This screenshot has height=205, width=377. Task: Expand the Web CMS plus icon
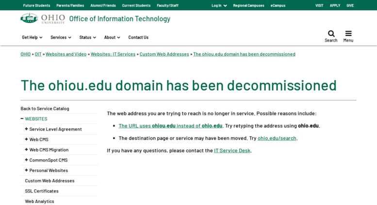27,139
